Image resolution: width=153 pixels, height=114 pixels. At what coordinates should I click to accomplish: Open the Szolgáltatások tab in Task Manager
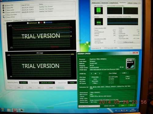pos(114,3)
